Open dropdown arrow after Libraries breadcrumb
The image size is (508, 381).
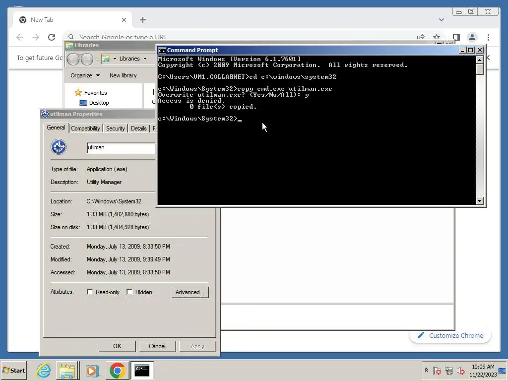point(145,59)
